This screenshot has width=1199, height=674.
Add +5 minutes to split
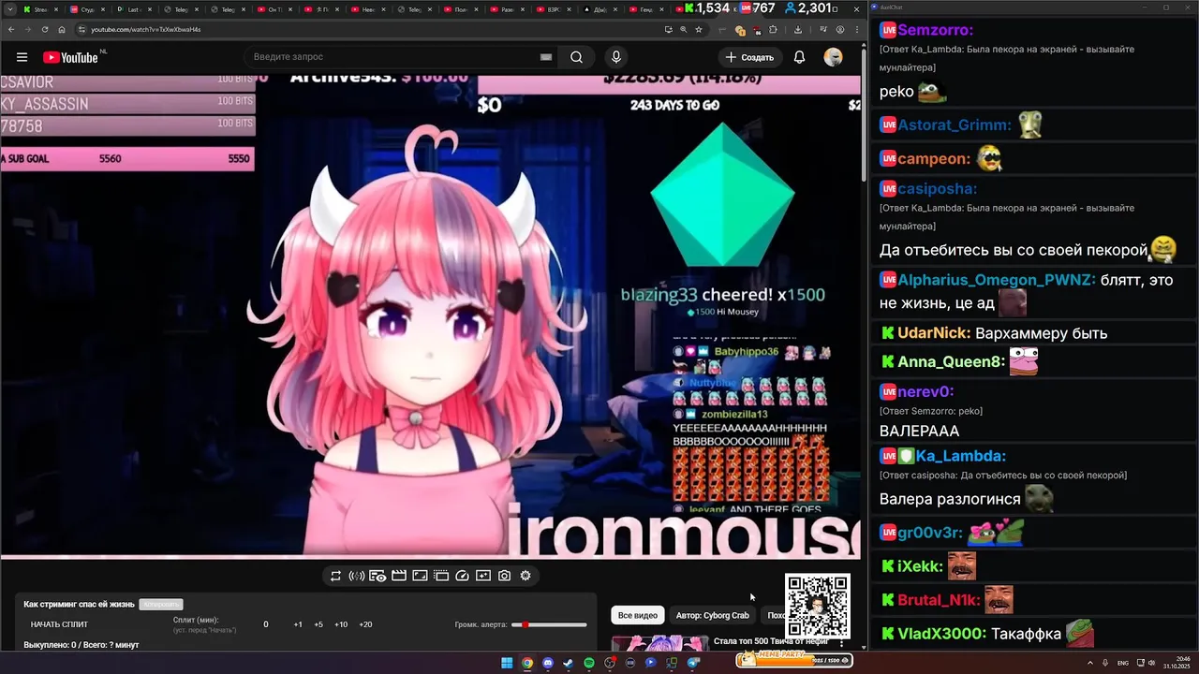coord(318,624)
